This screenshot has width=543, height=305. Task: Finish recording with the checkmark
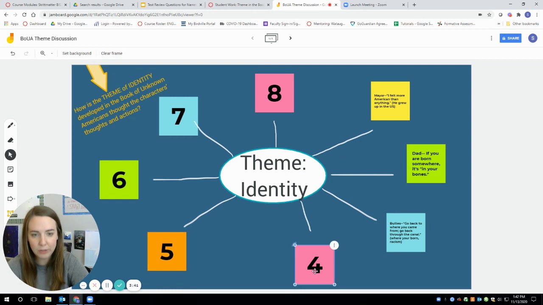[120, 285]
